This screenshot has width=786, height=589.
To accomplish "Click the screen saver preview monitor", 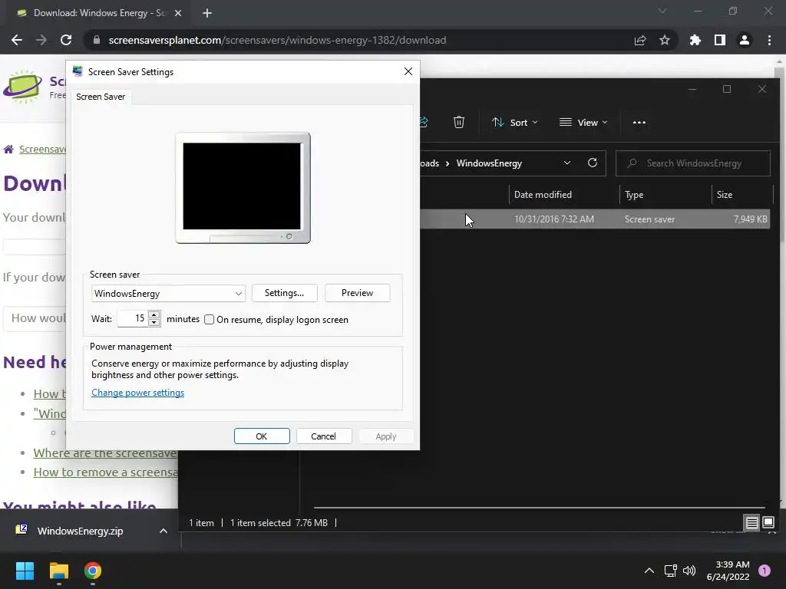I will click(x=243, y=188).
